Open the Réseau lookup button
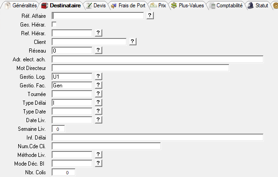The height and width of the screenshot is (177, 278). pos(99,50)
